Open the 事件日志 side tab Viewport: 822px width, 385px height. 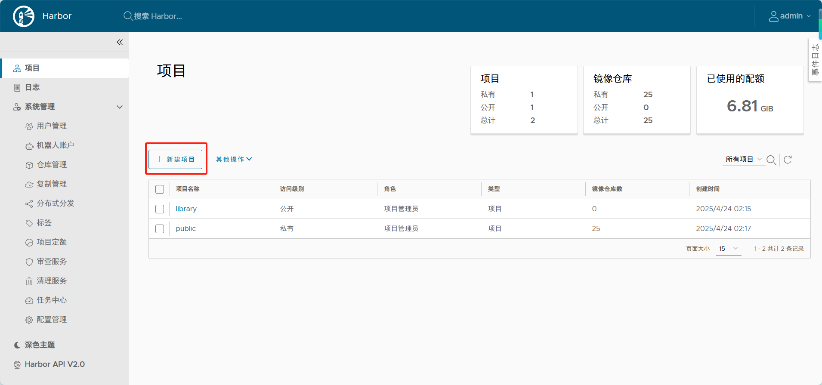coord(815,60)
